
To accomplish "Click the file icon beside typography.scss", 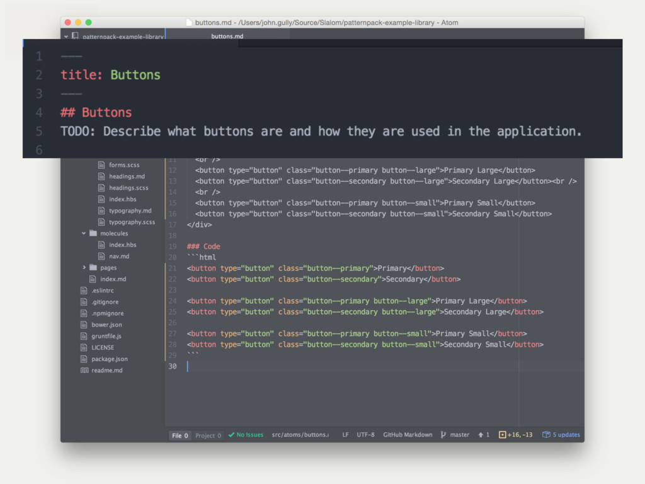I will pos(101,222).
